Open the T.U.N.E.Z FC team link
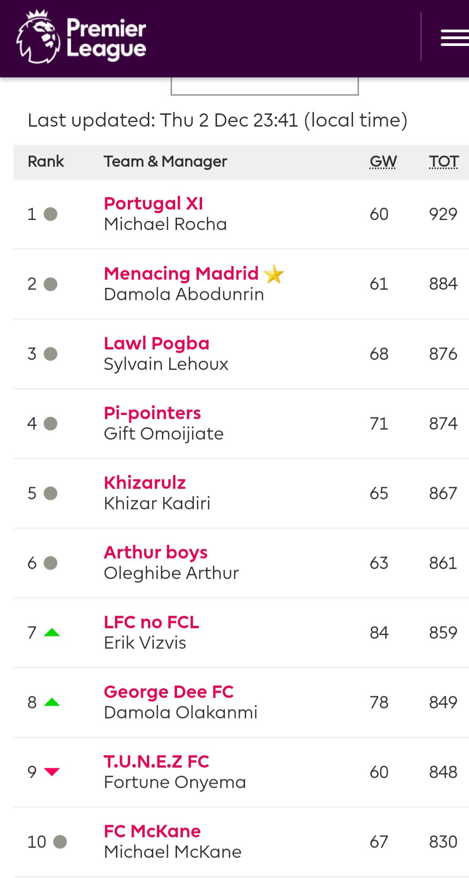This screenshot has height=878, width=469. 156,761
